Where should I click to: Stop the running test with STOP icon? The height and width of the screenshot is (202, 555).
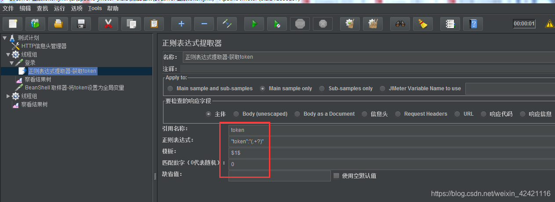point(300,24)
